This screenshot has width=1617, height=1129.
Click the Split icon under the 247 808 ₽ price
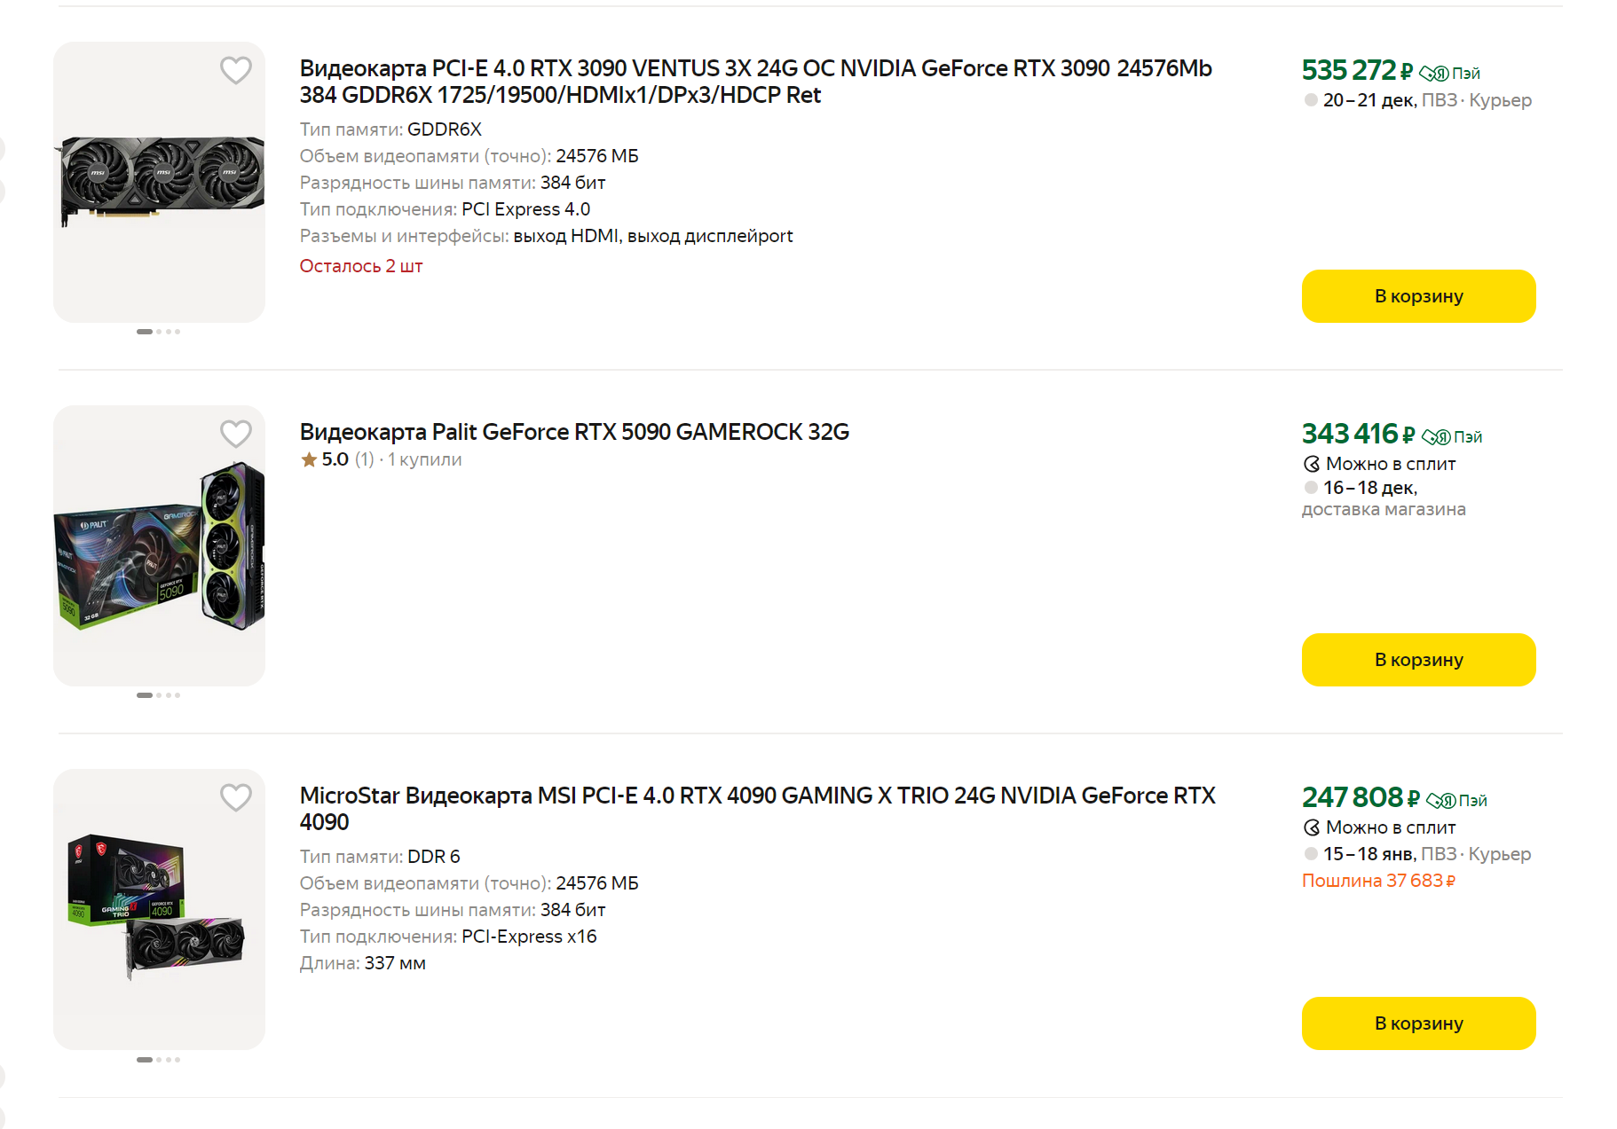point(1312,827)
